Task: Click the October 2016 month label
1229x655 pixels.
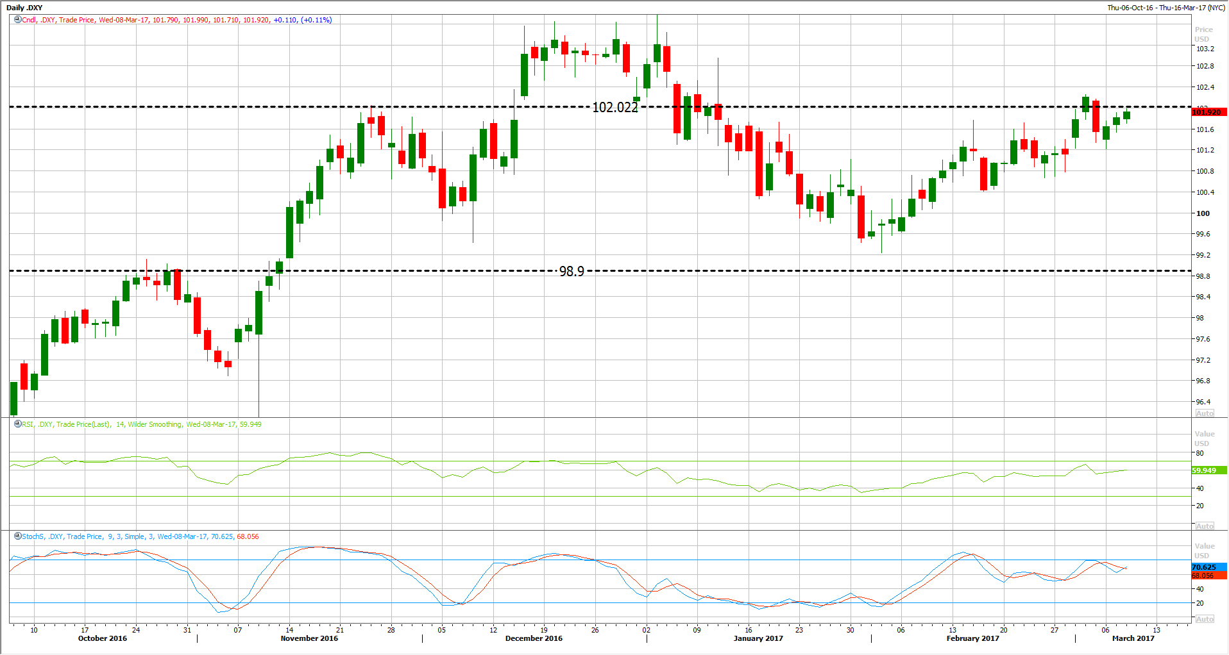Action: (x=103, y=638)
